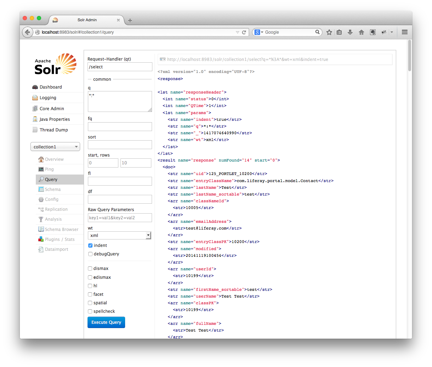
Task: Enable the spellcheck checkbox
Action: point(90,311)
